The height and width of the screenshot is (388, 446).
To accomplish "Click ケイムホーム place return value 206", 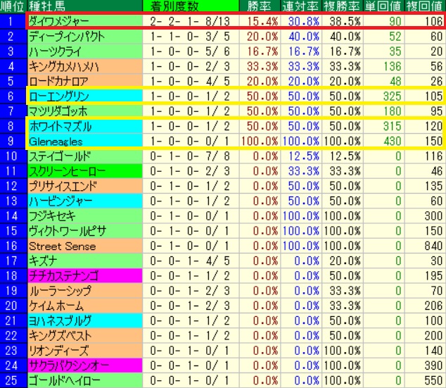I will click(433, 306).
